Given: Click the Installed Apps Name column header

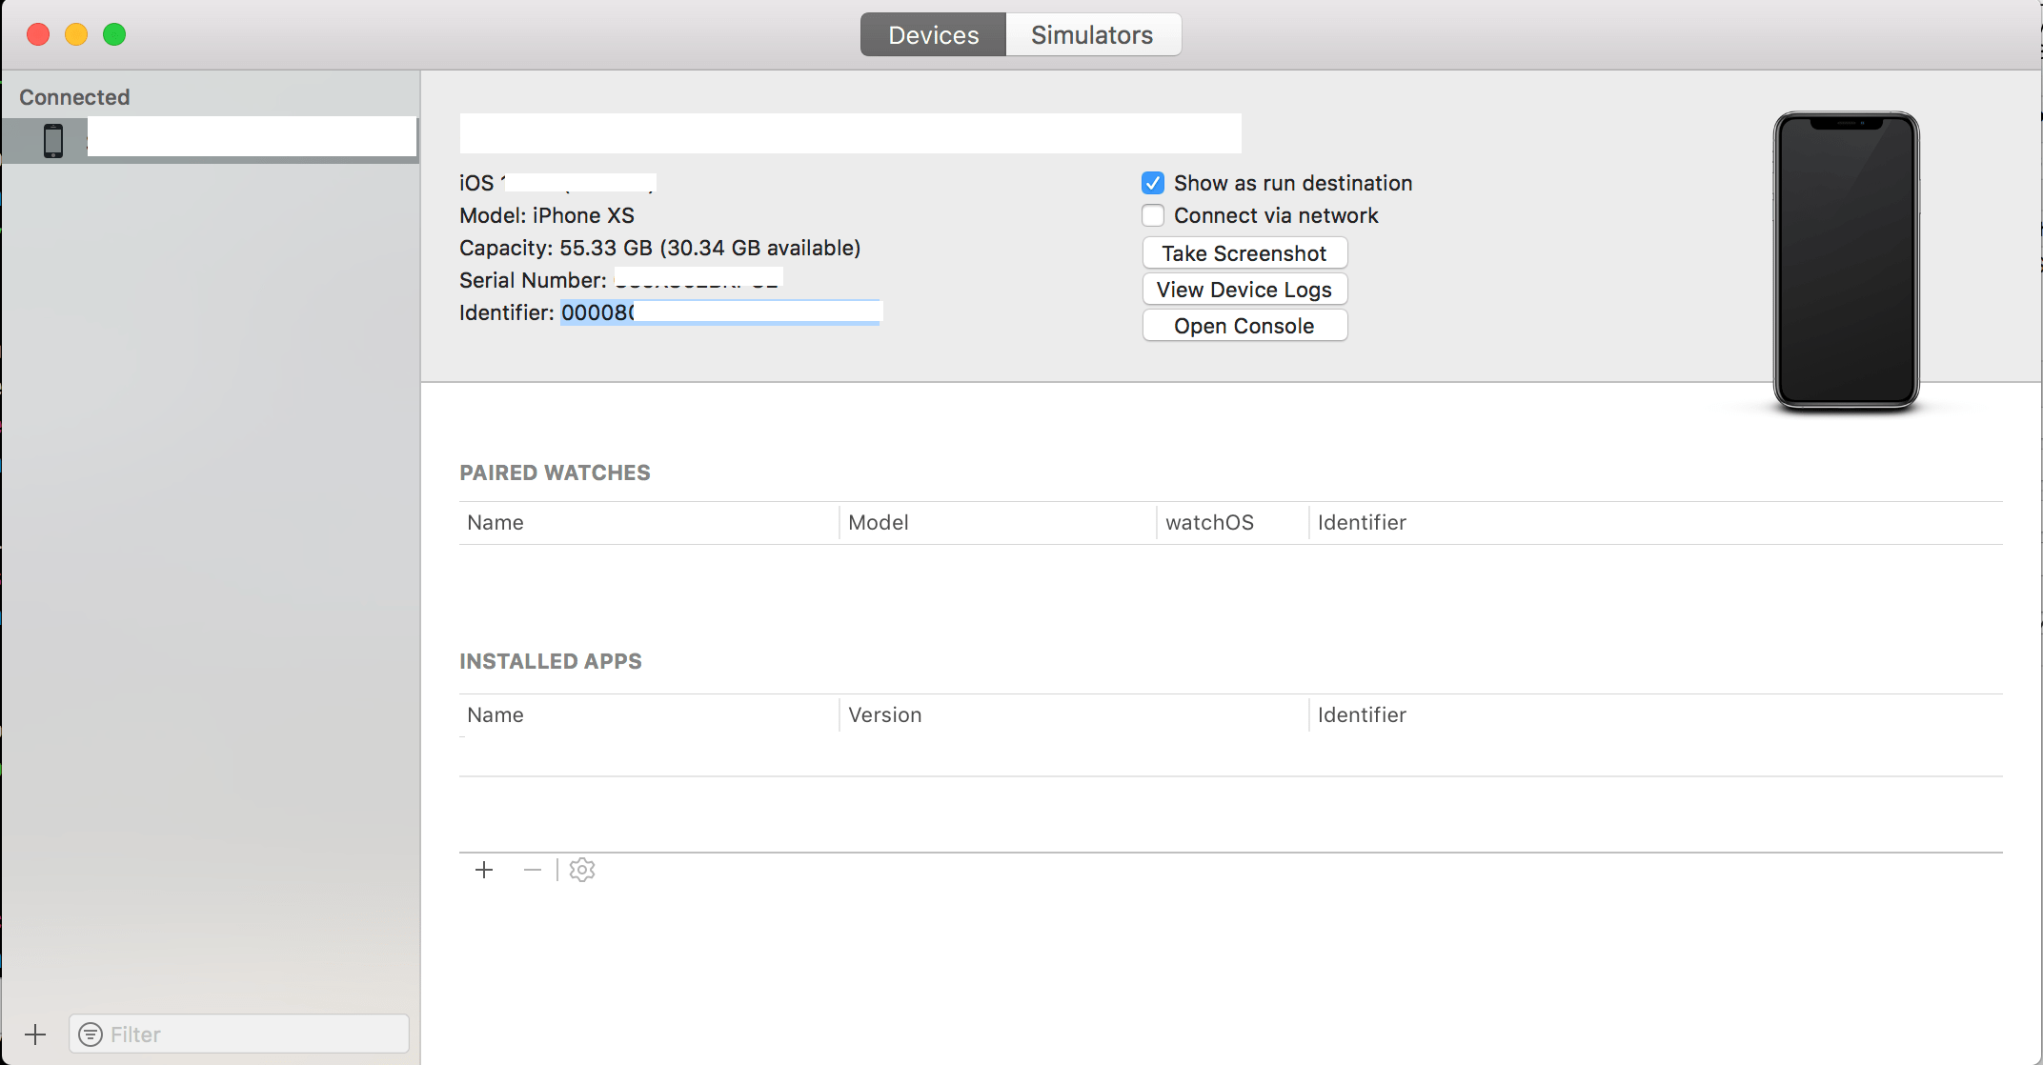Looking at the screenshot, I should point(648,715).
